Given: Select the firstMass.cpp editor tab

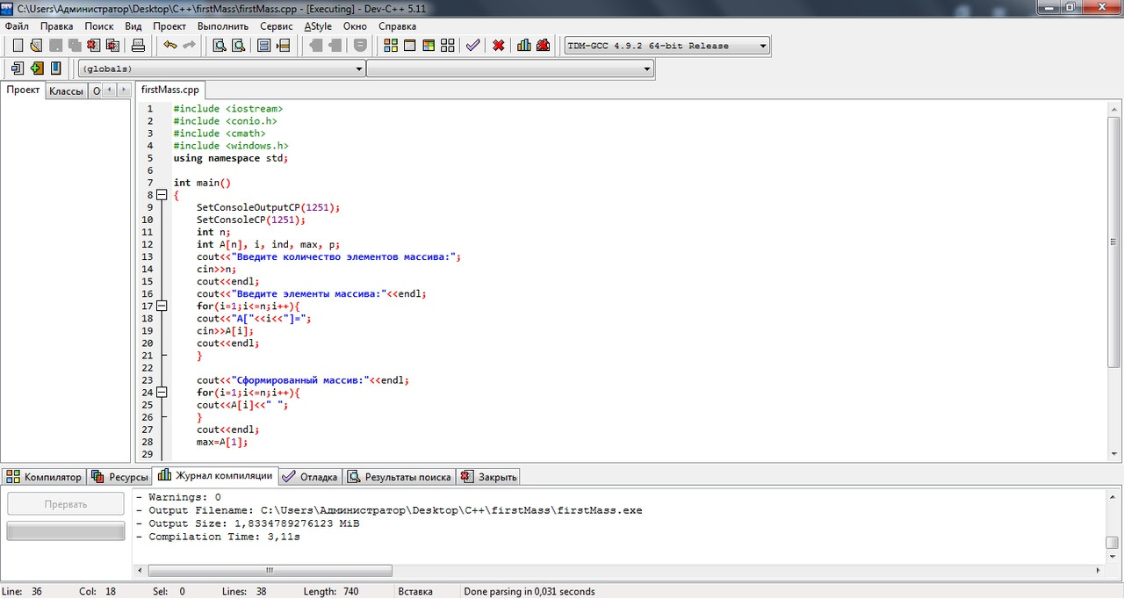Looking at the screenshot, I should click(170, 90).
